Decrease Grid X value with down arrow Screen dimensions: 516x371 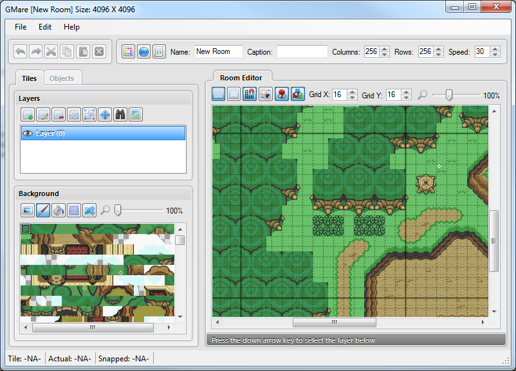click(x=353, y=98)
